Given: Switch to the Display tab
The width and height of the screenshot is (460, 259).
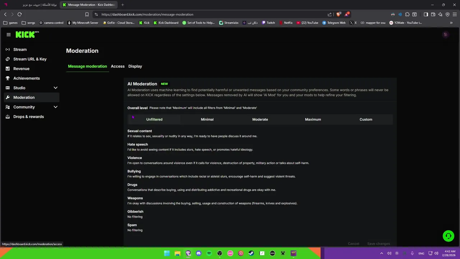Looking at the screenshot, I should [x=135, y=66].
